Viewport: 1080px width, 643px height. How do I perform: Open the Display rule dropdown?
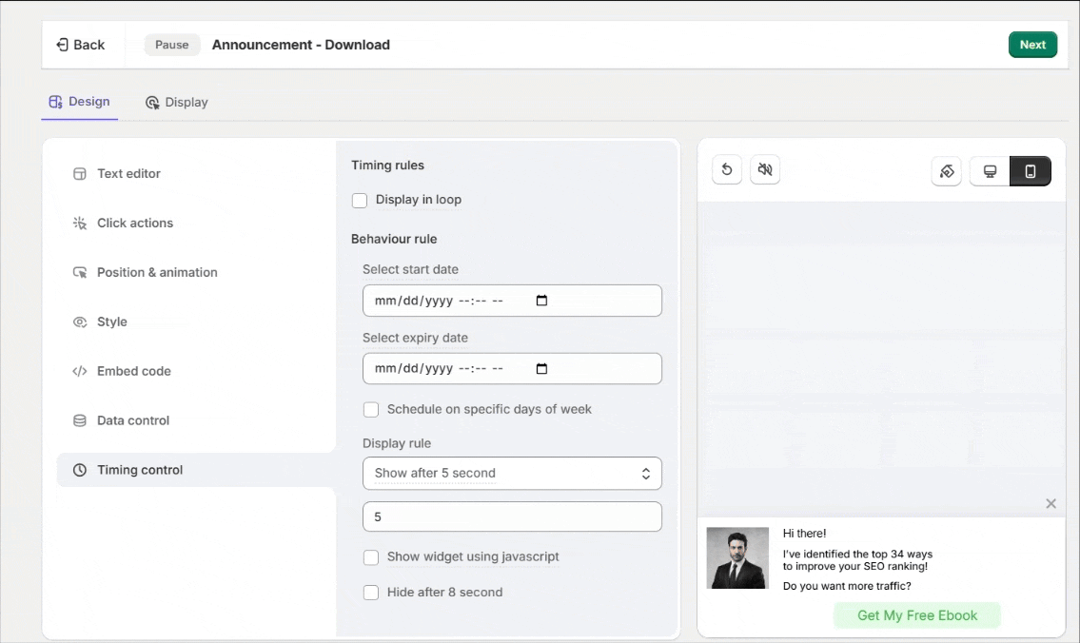click(512, 474)
